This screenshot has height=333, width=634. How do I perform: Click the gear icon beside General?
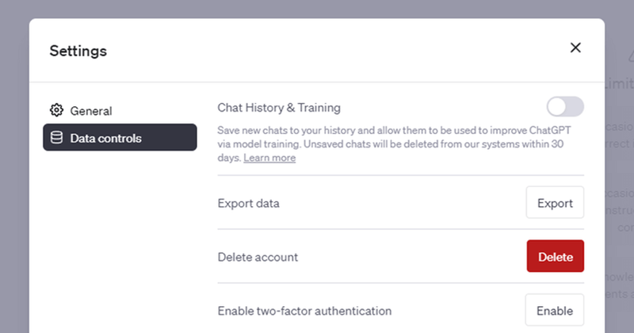pos(56,110)
